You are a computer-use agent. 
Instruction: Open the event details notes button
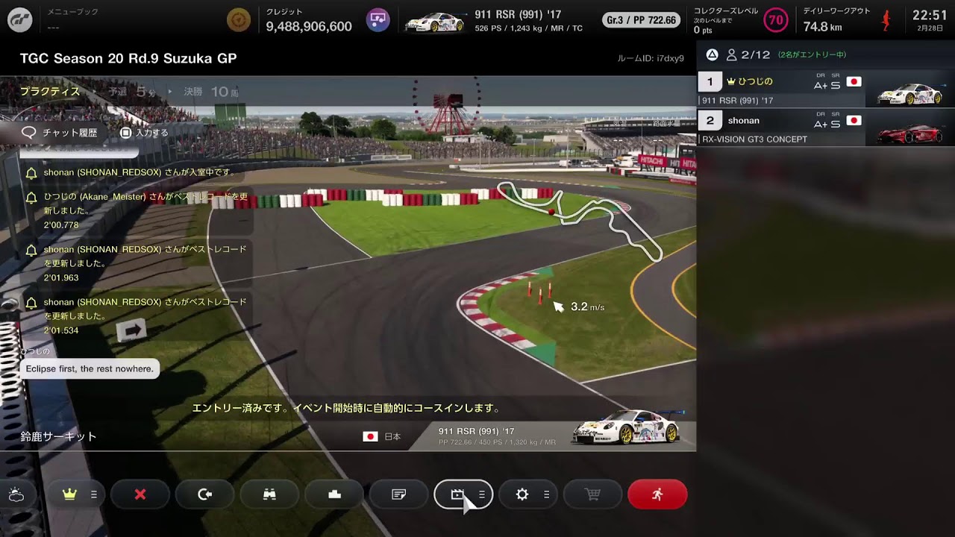[x=399, y=494]
